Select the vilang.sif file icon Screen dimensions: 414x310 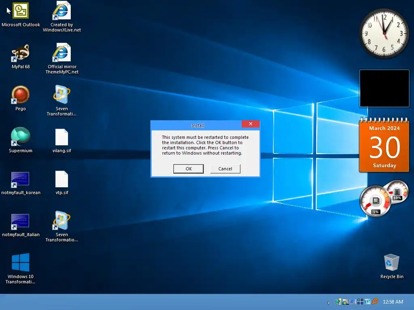[61, 141]
